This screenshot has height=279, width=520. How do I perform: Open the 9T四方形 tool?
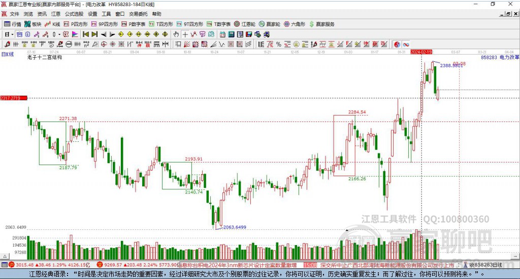(190, 24)
